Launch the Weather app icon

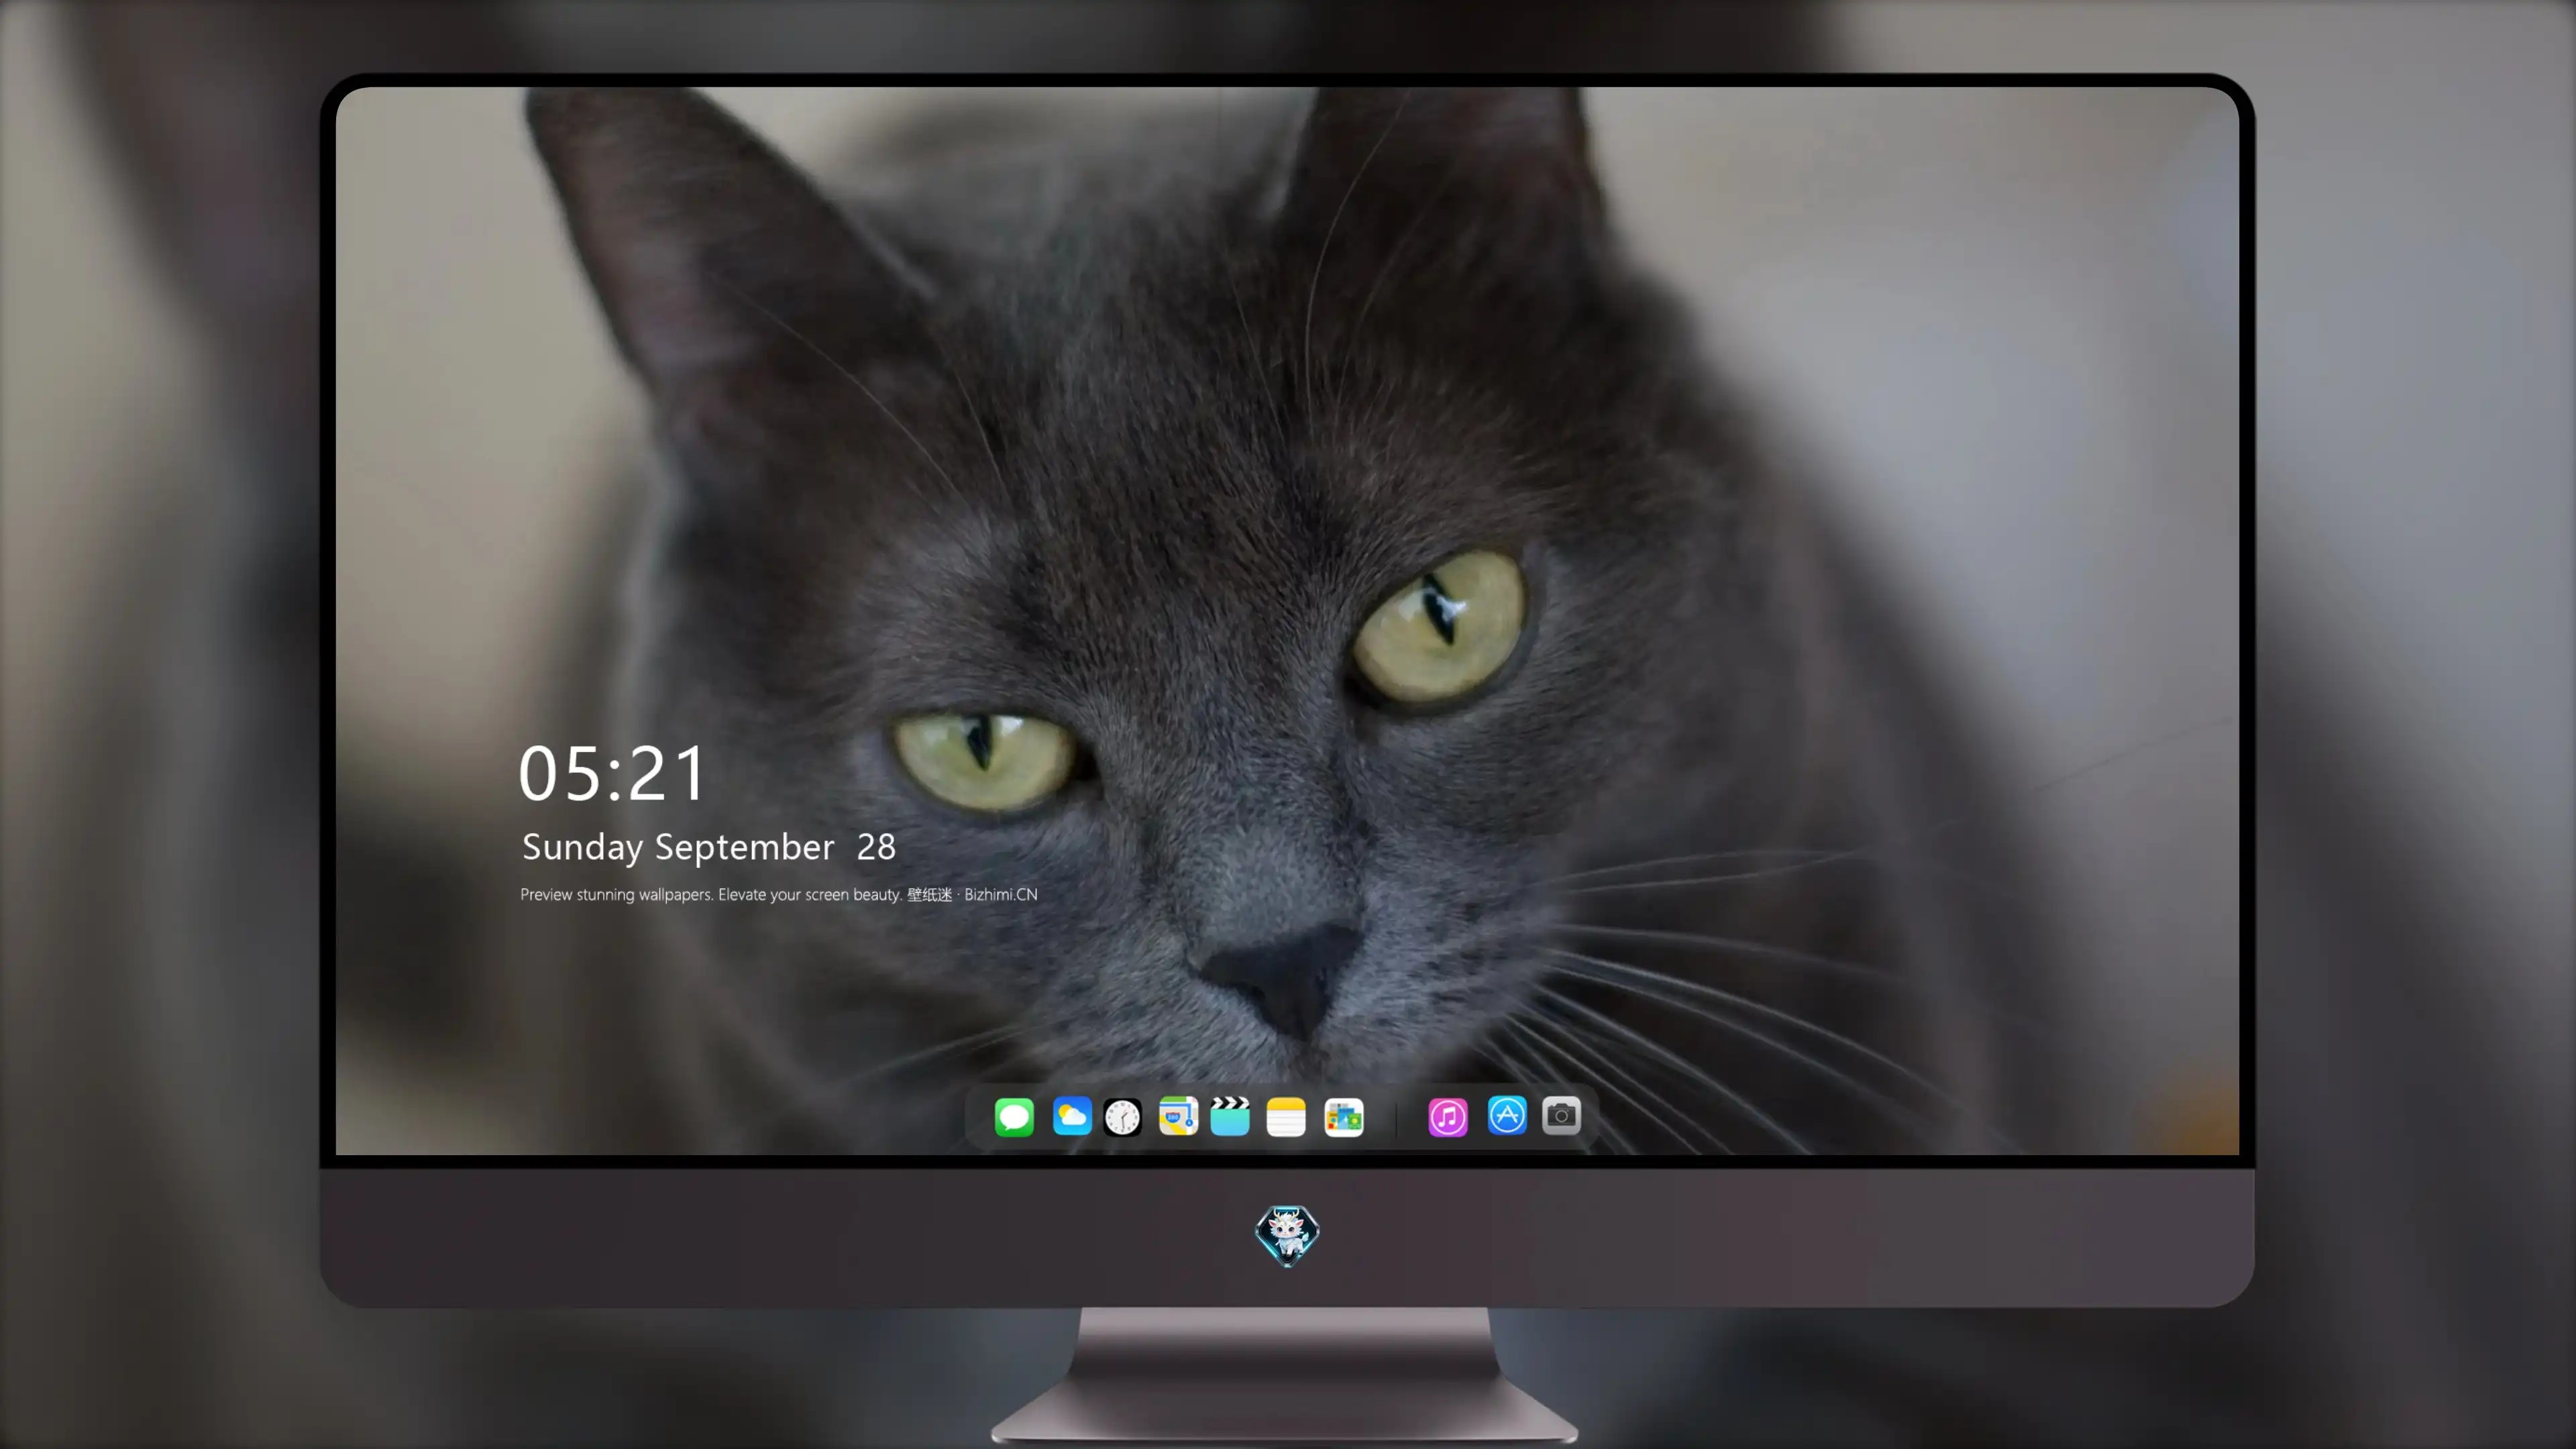tap(1072, 1116)
